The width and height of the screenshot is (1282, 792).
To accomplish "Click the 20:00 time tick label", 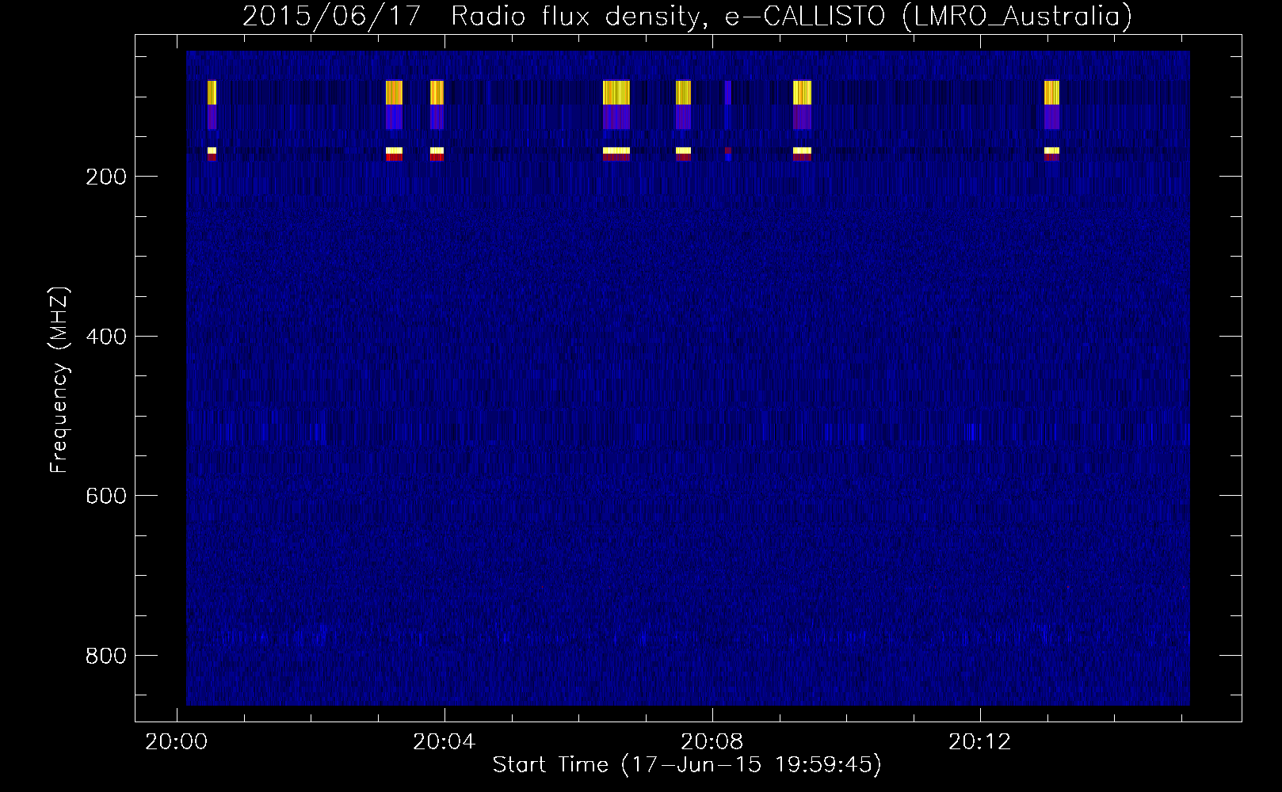I will click(x=176, y=742).
